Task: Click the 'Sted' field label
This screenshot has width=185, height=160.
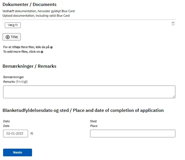Action: [x=93, y=121]
